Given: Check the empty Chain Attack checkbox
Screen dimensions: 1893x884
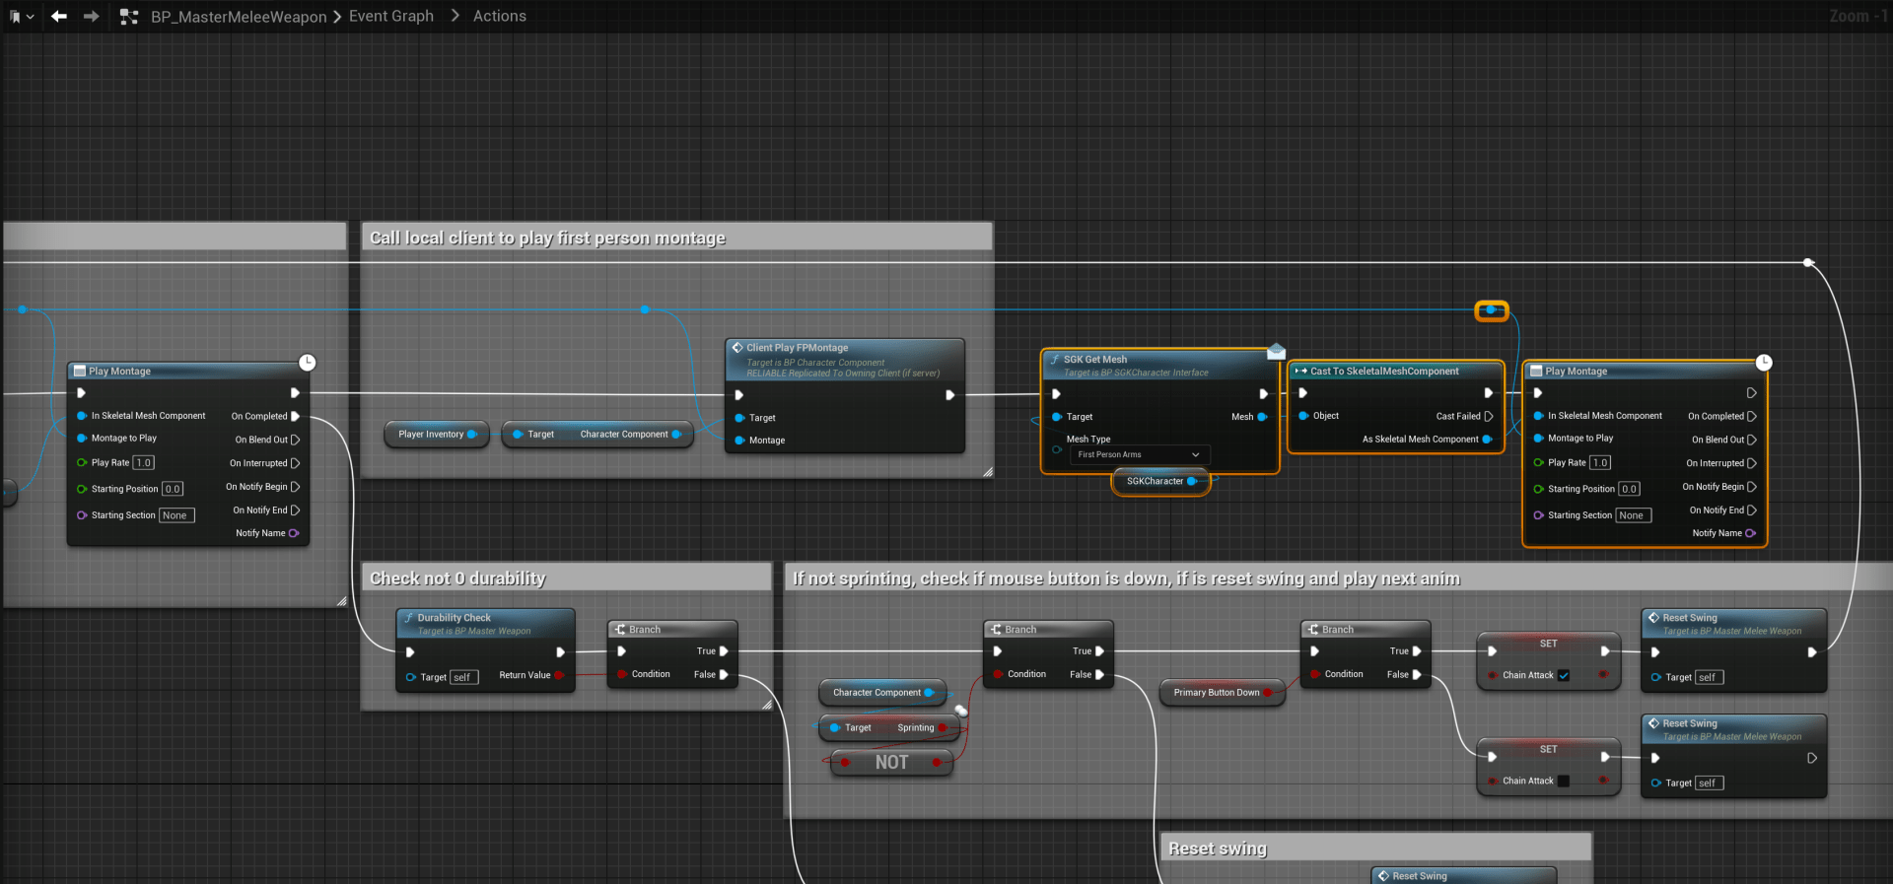Looking at the screenshot, I should pyautogui.click(x=1564, y=781).
